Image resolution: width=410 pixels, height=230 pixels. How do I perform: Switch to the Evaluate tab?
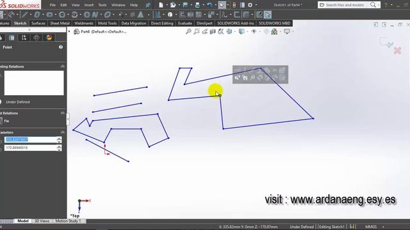point(185,23)
